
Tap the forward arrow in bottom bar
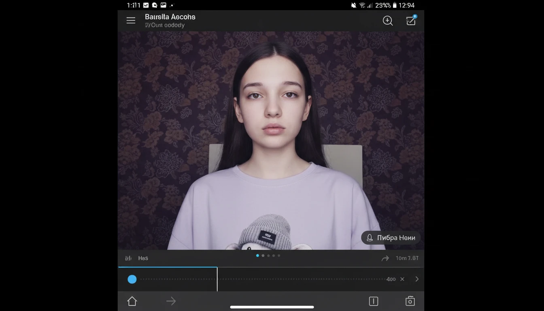tap(171, 301)
